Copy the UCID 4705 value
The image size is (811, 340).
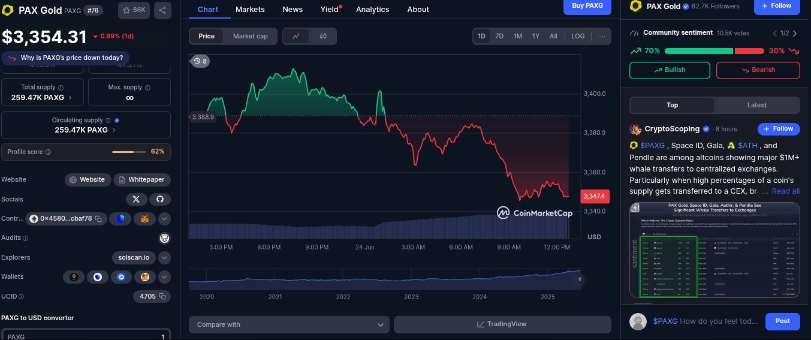(x=163, y=296)
